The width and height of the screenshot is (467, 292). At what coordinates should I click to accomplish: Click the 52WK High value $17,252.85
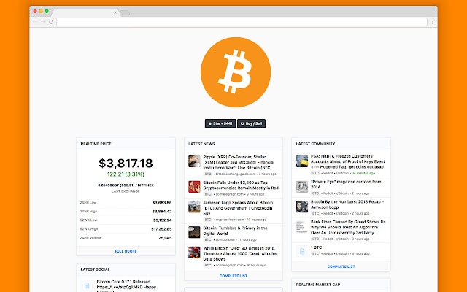[x=161, y=229]
